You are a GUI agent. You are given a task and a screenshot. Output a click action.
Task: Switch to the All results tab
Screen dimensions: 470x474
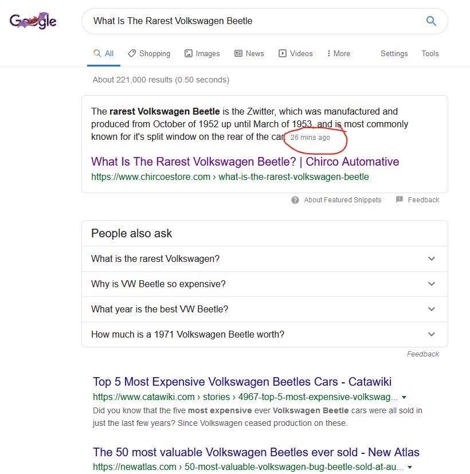pos(104,53)
